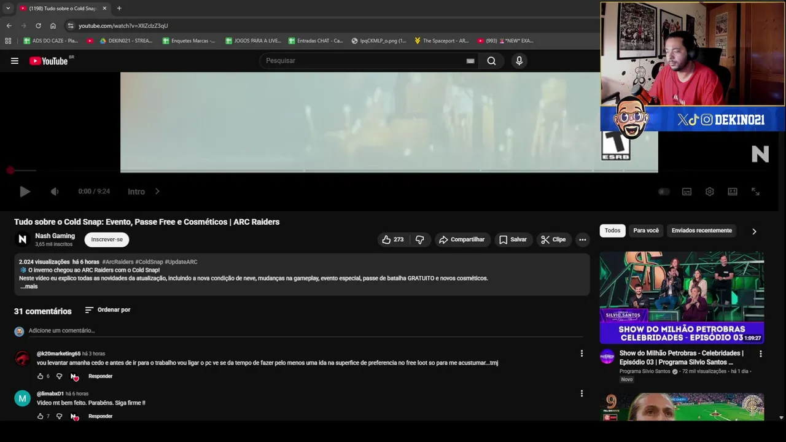The width and height of the screenshot is (786, 442).
Task: Open the DEKIN021 - STREA bookmark
Action: (x=126, y=41)
